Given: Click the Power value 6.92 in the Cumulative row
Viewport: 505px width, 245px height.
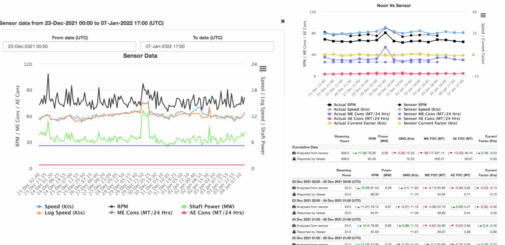Looking at the screenshot, I should tap(385, 153).
